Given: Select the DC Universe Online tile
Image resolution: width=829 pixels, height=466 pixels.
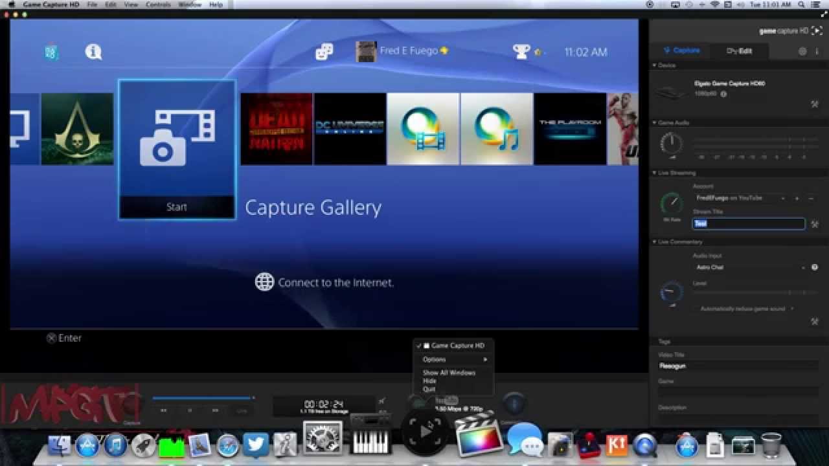Looking at the screenshot, I should coord(350,129).
